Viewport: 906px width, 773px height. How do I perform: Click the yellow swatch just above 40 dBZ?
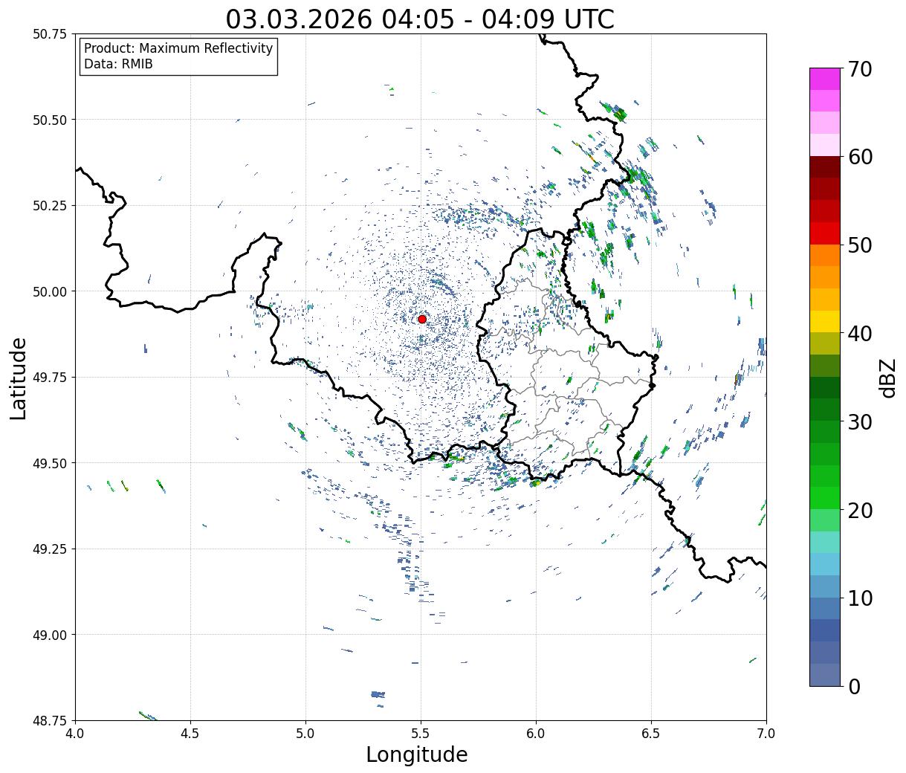(825, 321)
